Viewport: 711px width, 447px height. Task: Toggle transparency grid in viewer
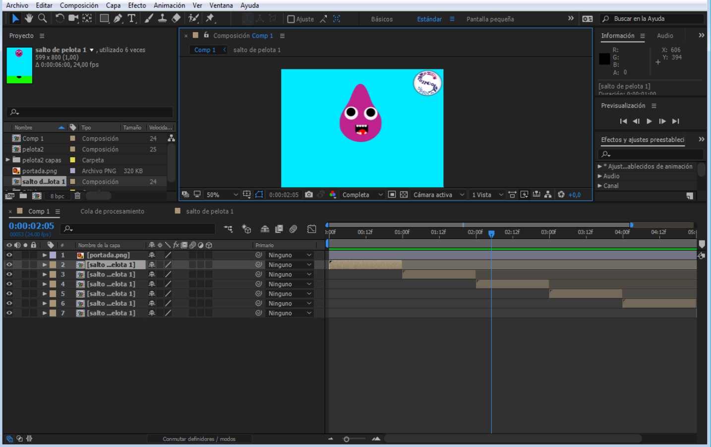[x=404, y=194]
